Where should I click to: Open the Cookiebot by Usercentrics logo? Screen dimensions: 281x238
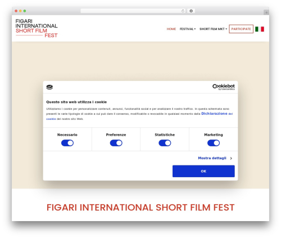coord(224,87)
